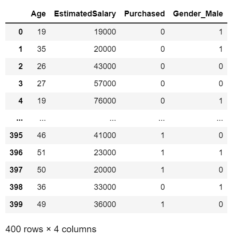
Task: Click the Age column header
Action: [x=38, y=14]
